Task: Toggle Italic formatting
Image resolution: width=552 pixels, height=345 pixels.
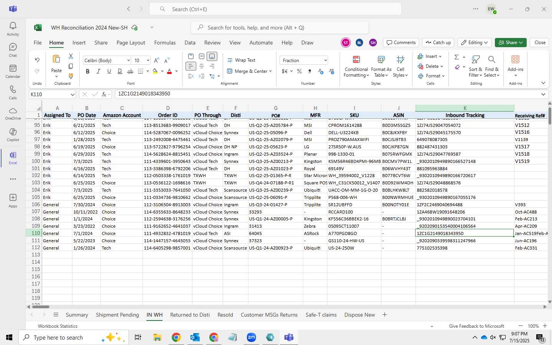Action: 99,71
